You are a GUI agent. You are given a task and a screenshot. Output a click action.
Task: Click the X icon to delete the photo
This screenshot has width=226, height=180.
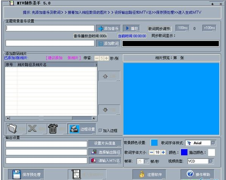pos(36,129)
